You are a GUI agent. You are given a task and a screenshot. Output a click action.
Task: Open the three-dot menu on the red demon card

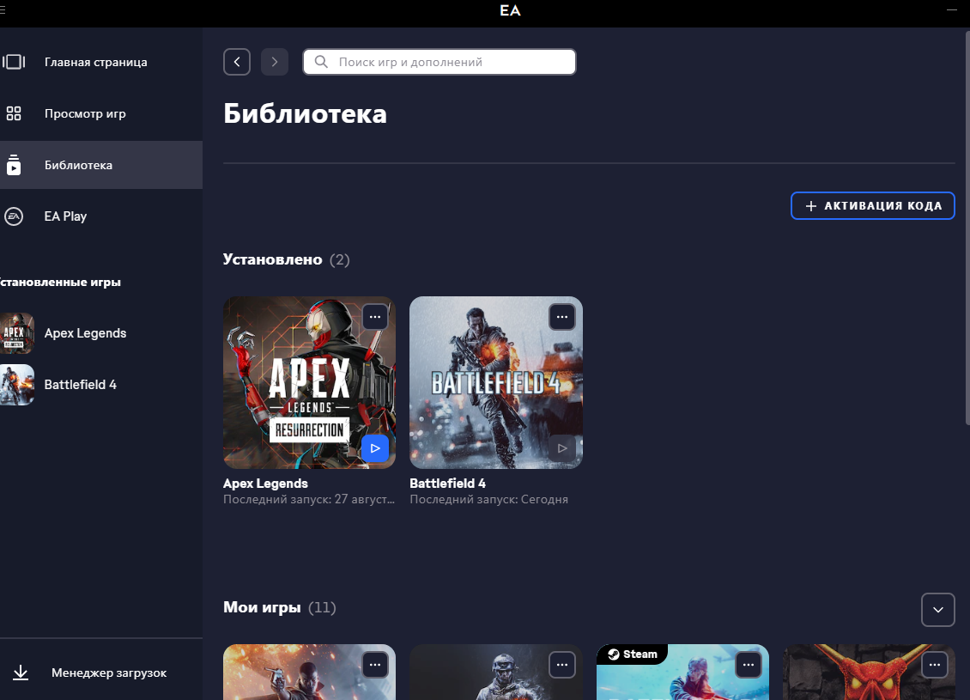(935, 665)
